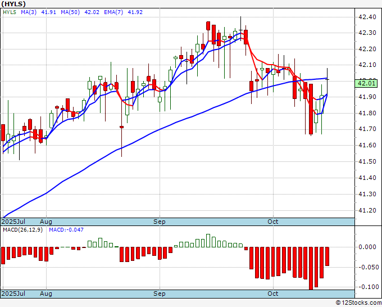Click the MA(3) indicator label
The height and width of the screenshot is (307, 382).
(x=29, y=12)
